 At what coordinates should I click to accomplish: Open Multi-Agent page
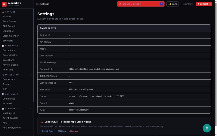click(x=9, y=113)
